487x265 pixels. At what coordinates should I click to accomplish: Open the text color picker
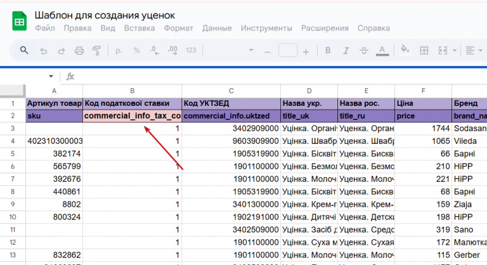click(x=382, y=51)
